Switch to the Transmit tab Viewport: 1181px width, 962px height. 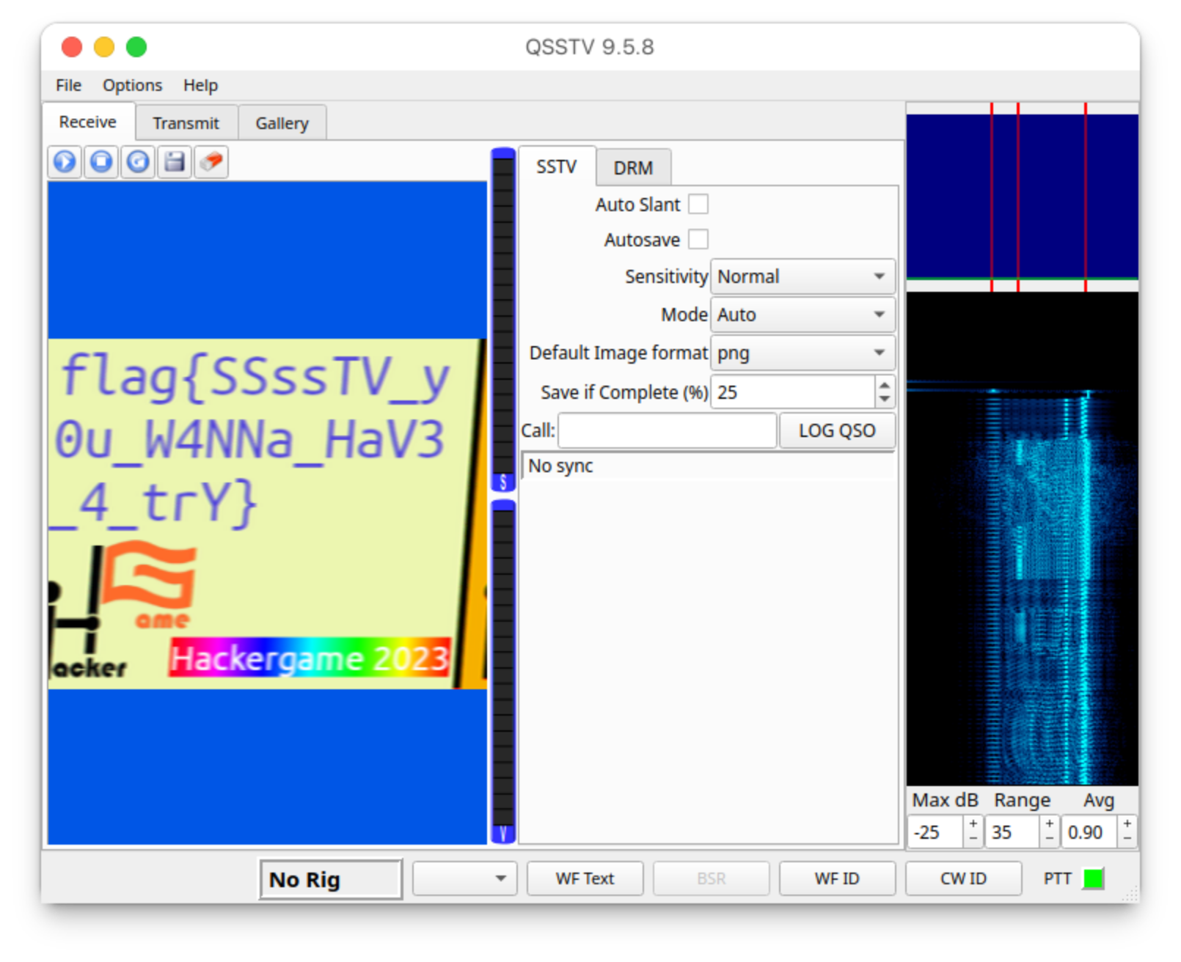186,122
